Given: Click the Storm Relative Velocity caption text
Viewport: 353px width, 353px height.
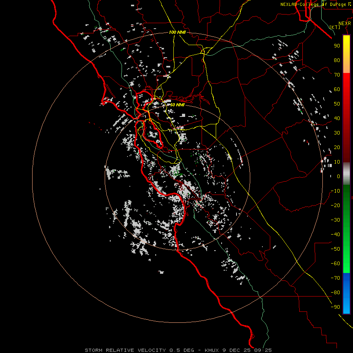Looking at the screenshot, I should pos(178,350).
